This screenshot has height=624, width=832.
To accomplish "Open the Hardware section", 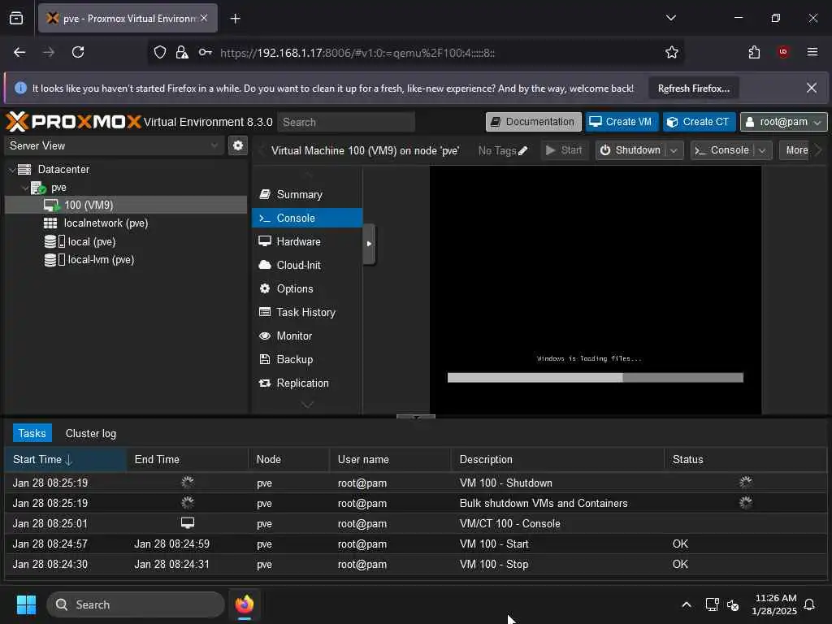I will coord(306,241).
